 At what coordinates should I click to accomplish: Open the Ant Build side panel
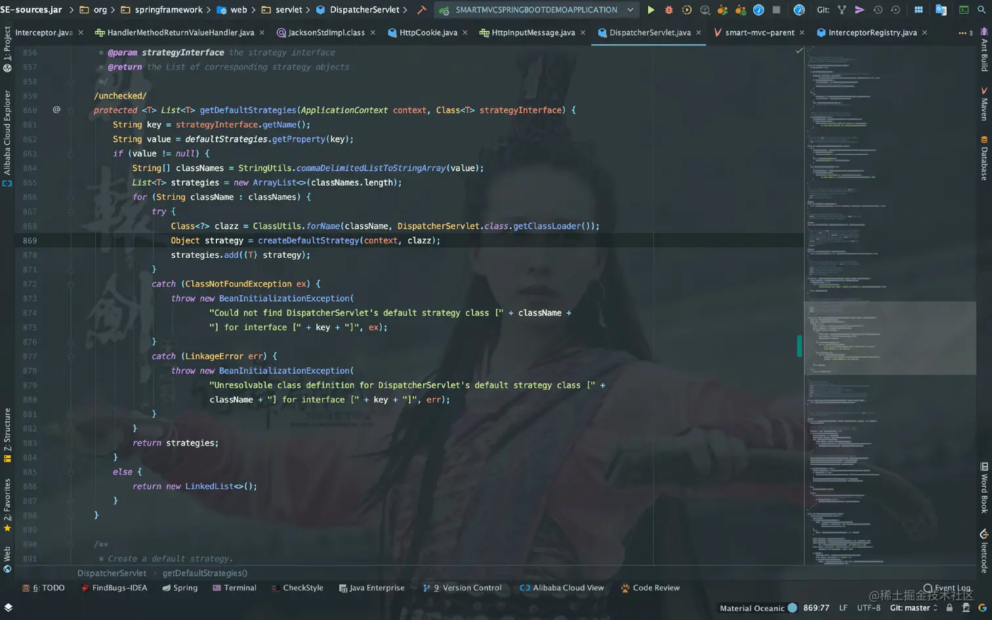click(x=984, y=49)
